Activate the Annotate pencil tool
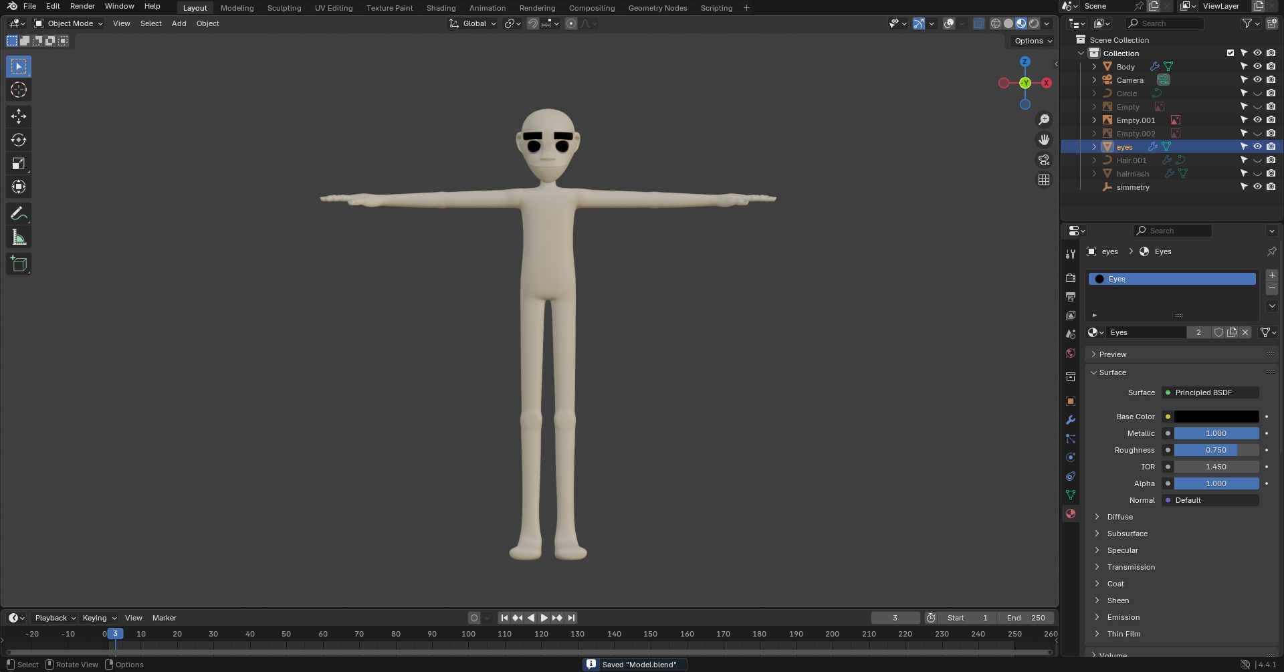 [19, 214]
